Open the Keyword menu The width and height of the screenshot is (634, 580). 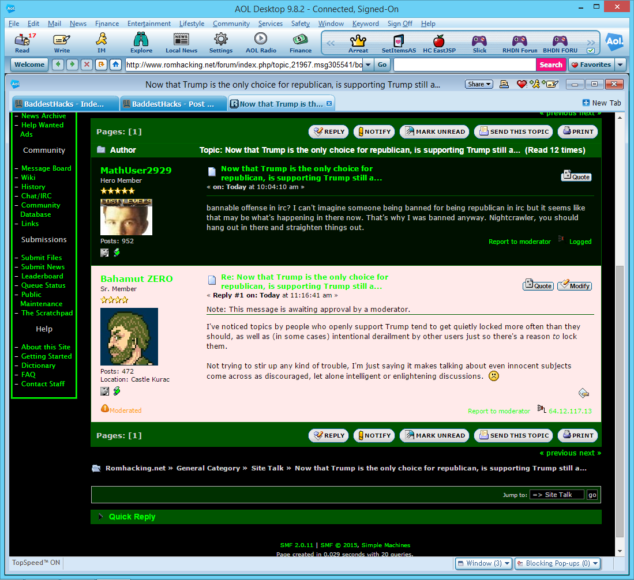coord(366,24)
